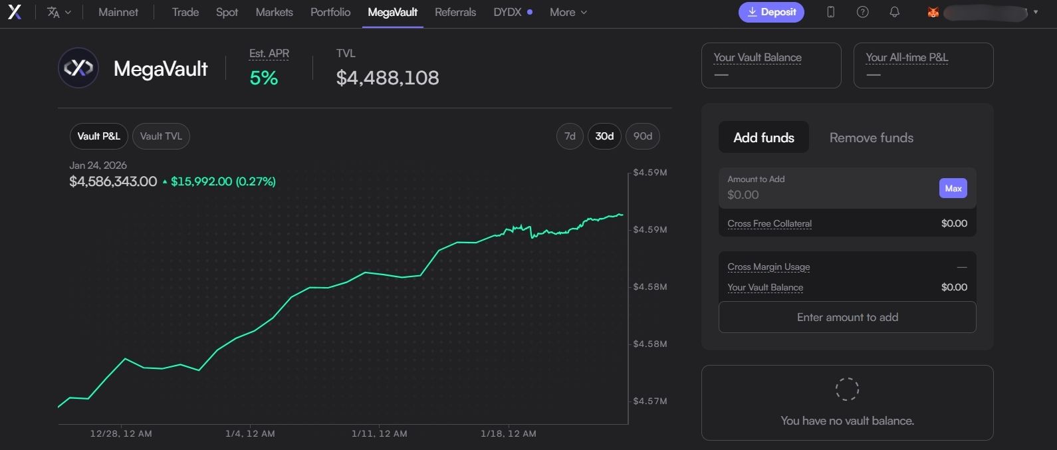Go to the Portfolio page
1057x450 pixels.
click(330, 12)
